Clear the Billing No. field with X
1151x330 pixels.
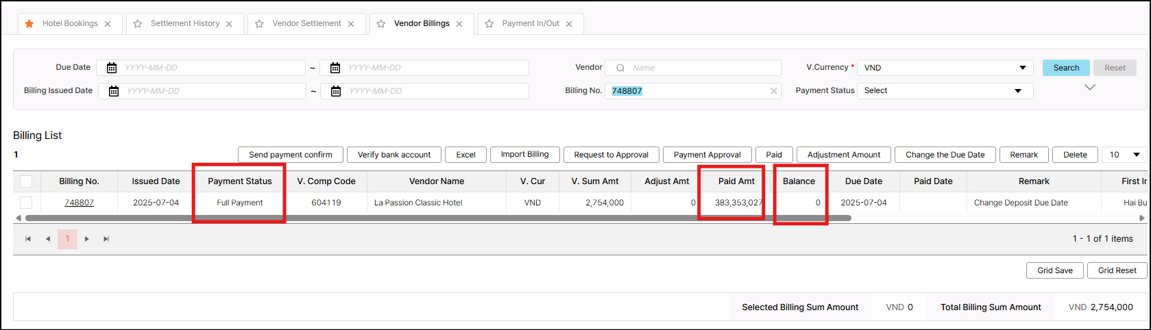pyautogui.click(x=774, y=91)
